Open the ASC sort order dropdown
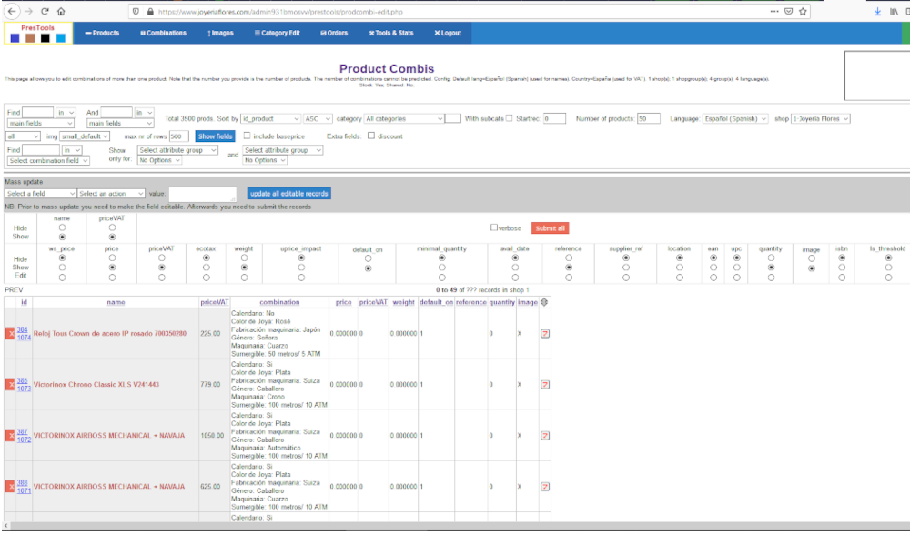The image size is (910, 546). click(318, 118)
